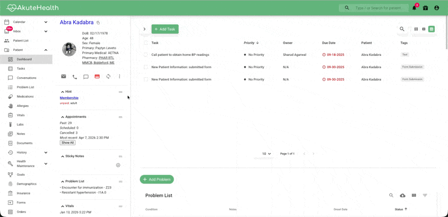Open the Membership link under Hint
This screenshot has width=448, height=217.
pos(69,98)
